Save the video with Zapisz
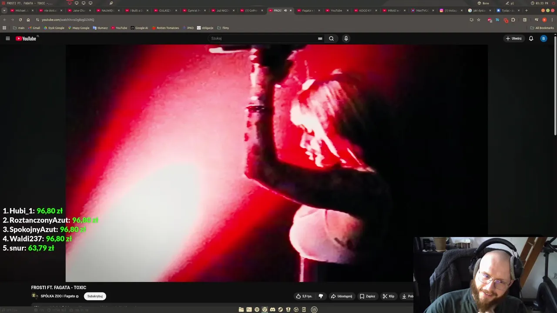557x313 pixels. [x=368, y=296]
